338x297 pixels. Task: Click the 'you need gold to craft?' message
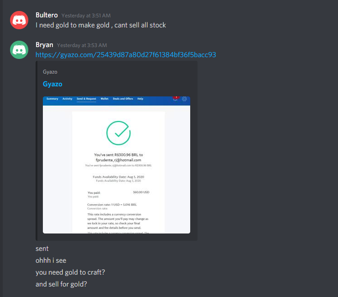pos(70,272)
